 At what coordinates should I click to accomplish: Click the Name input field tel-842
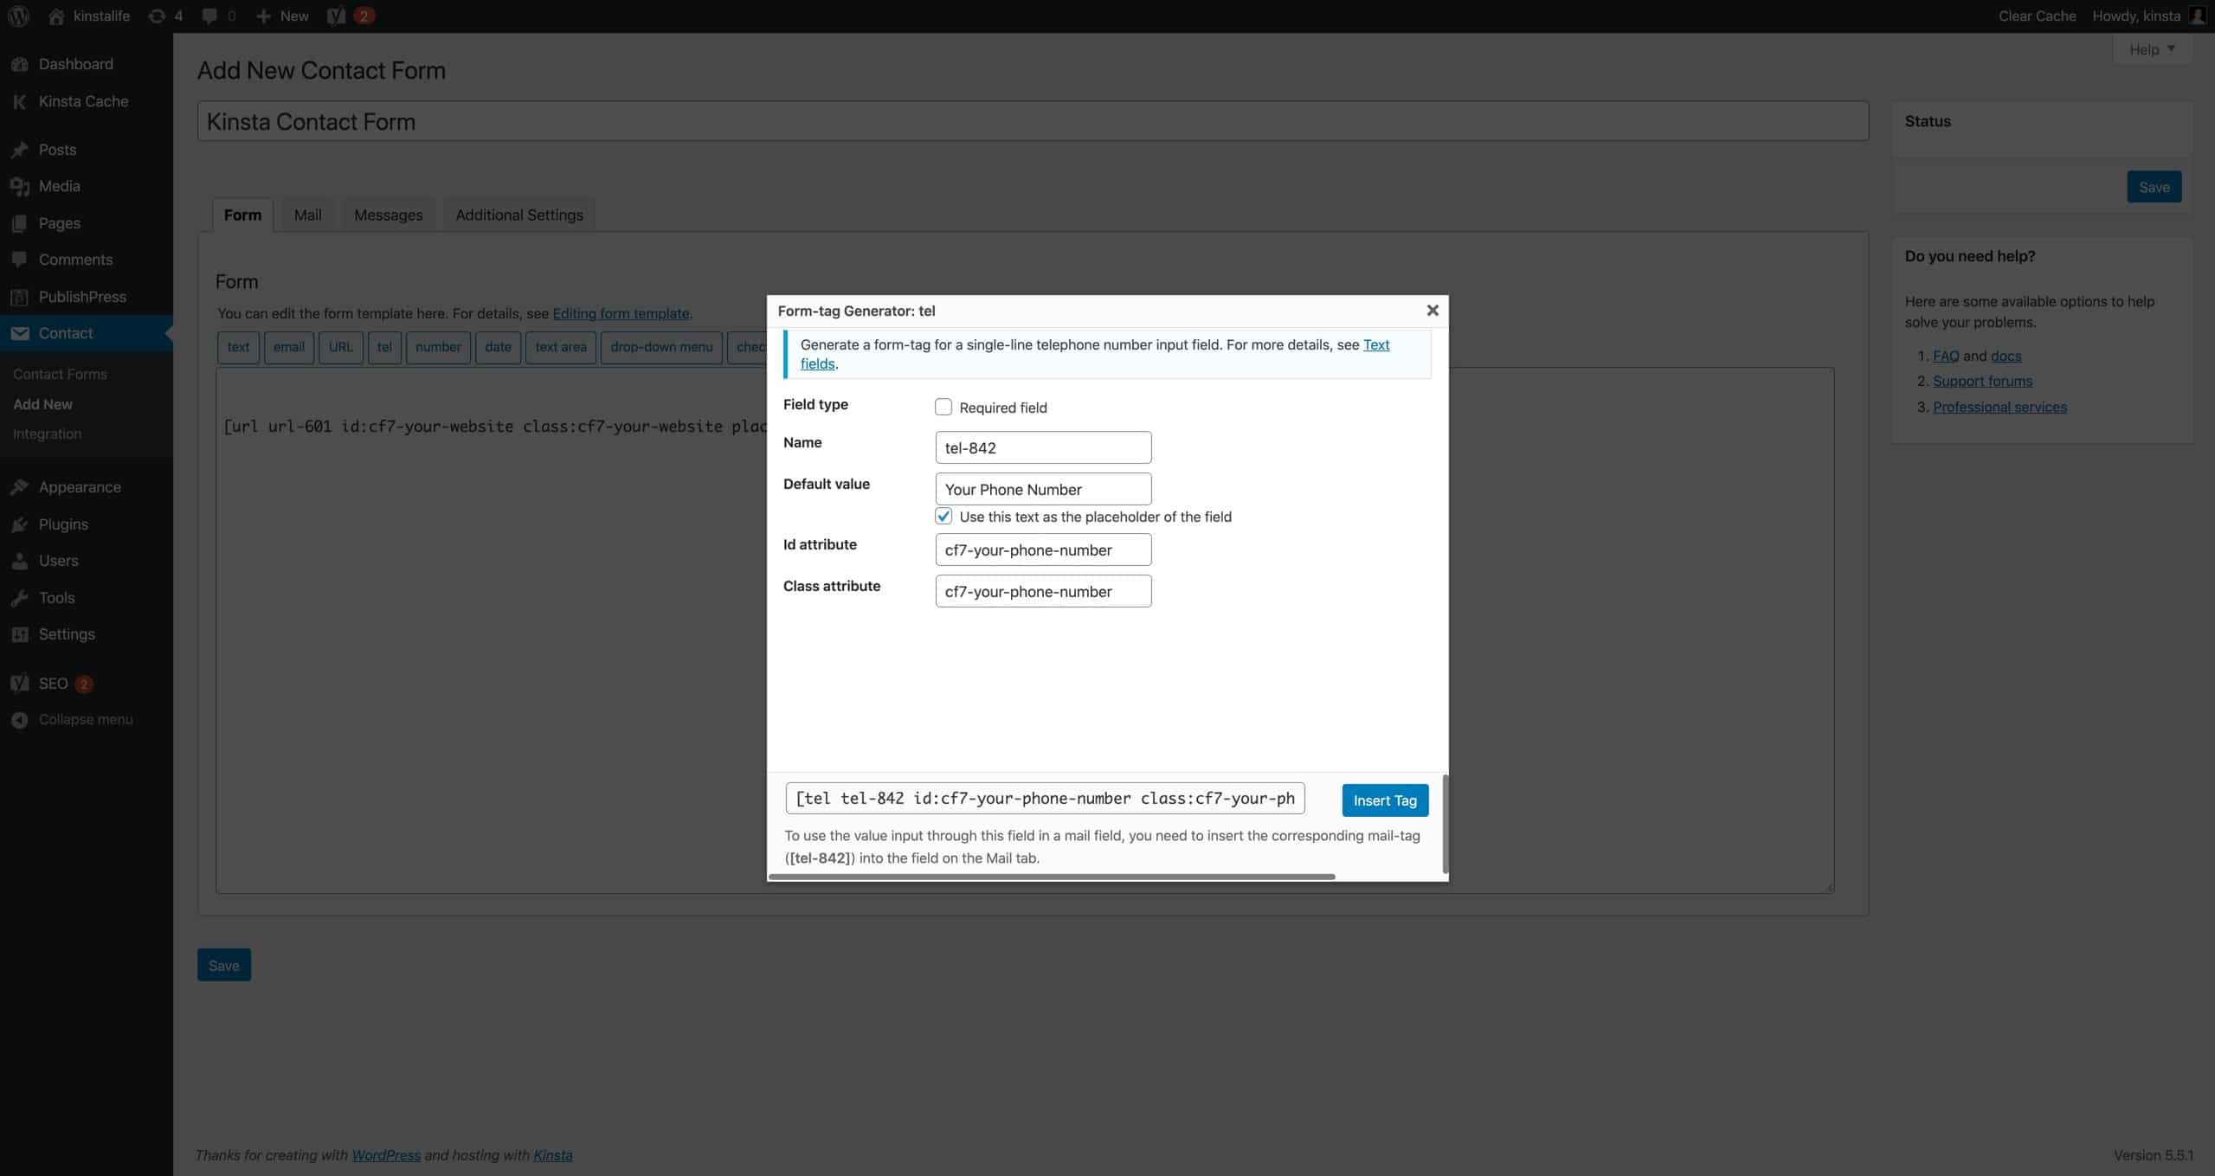1041,447
